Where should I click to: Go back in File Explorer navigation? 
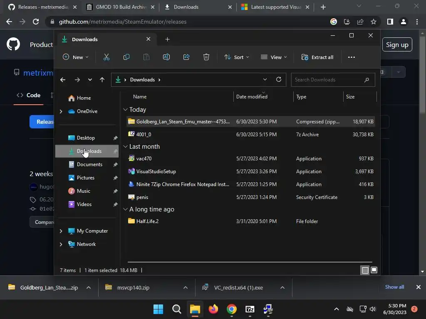63,80
